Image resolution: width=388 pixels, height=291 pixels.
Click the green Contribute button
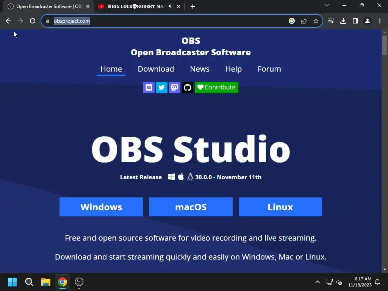(216, 88)
